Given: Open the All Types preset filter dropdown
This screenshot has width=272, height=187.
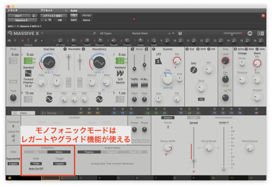Looking at the screenshot, I should pos(106,33).
